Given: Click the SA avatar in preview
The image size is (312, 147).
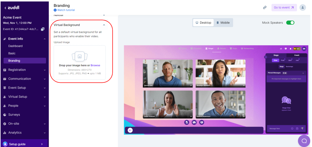Looking at the screenshot, I should (304, 48).
